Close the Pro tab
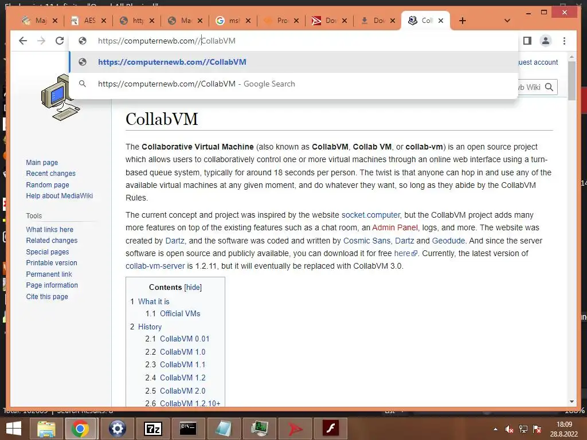Image resolution: width=587 pixels, height=440 pixels. click(x=296, y=21)
